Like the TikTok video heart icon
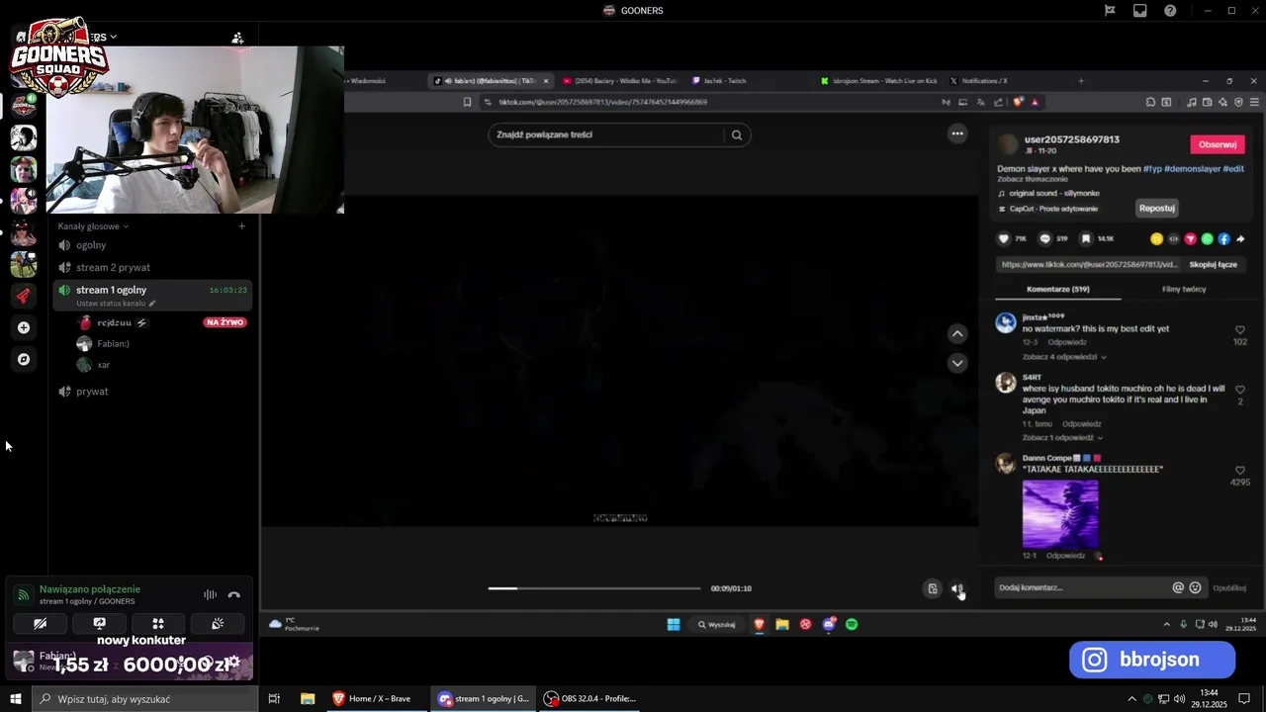Image resolution: width=1266 pixels, height=712 pixels. coord(1004,238)
